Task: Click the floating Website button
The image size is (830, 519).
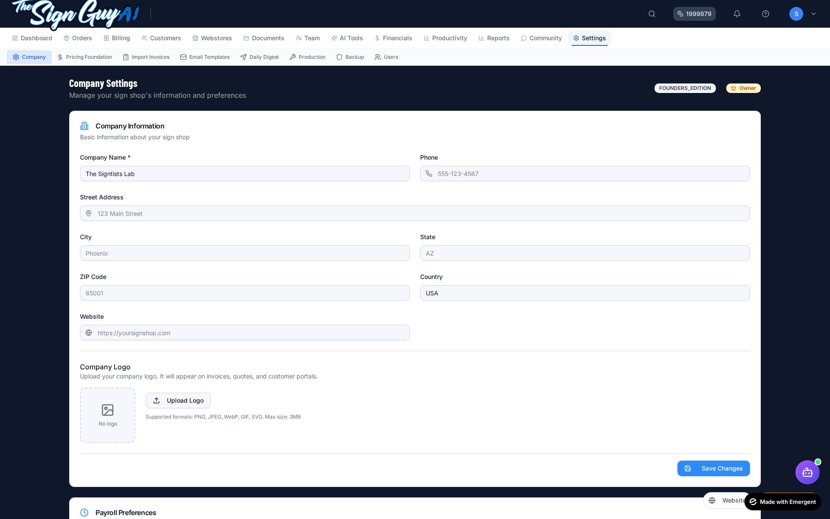Action: tap(726, 500)
